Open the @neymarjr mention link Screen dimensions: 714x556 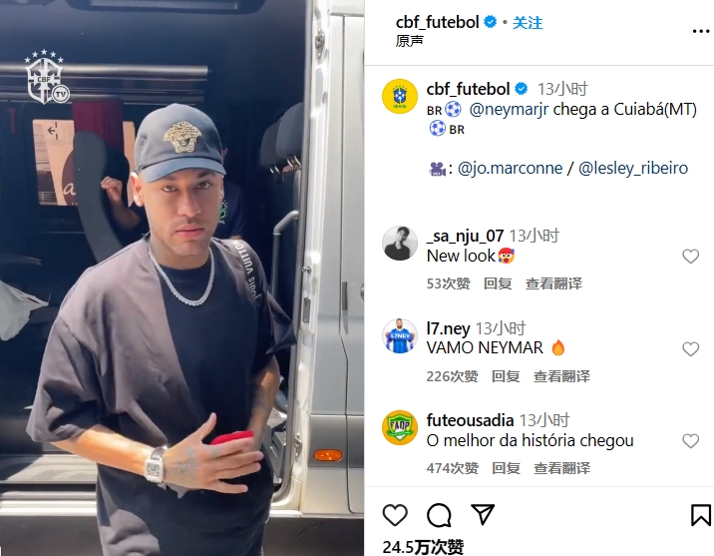click(509, 110)
